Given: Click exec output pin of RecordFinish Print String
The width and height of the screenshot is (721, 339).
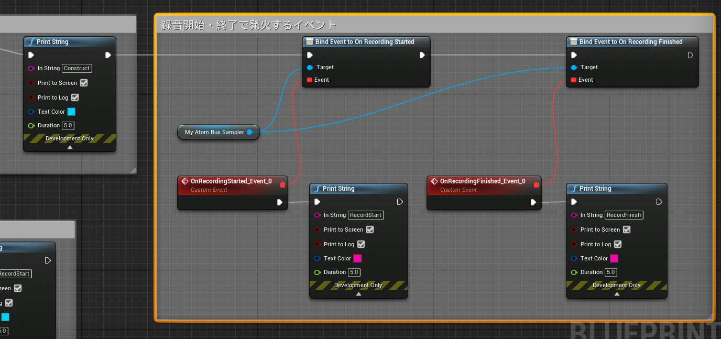Looking at the screenshot, I should click(659, 202).
